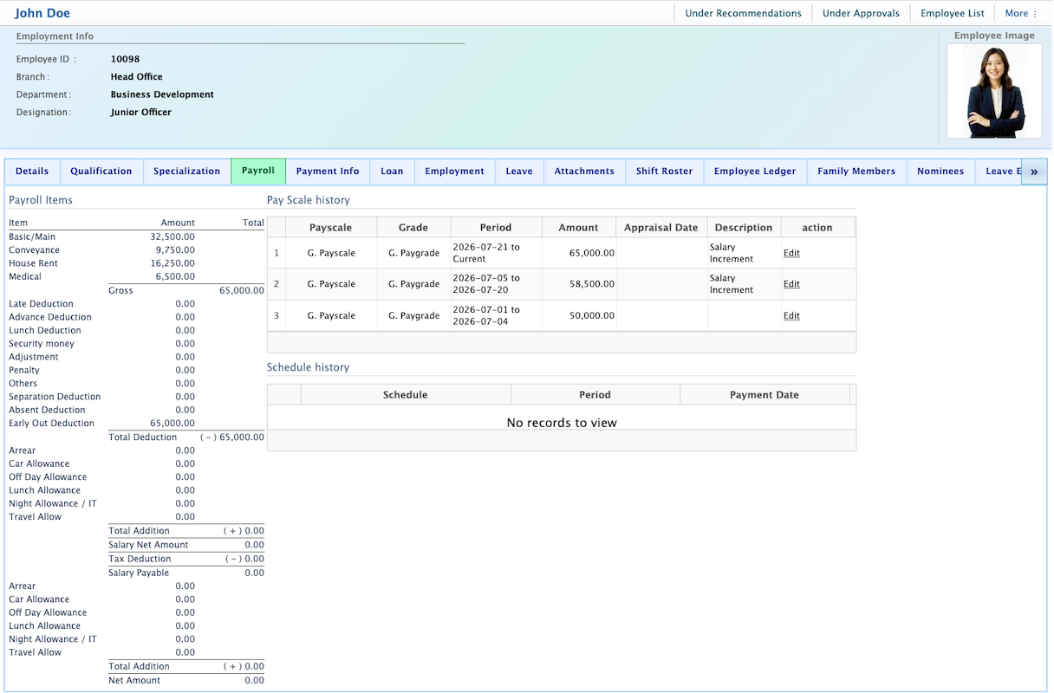This screenshot has width=1054, height=693.
Task: Click the John Doe page title
Action: click(x=42, y=13)
